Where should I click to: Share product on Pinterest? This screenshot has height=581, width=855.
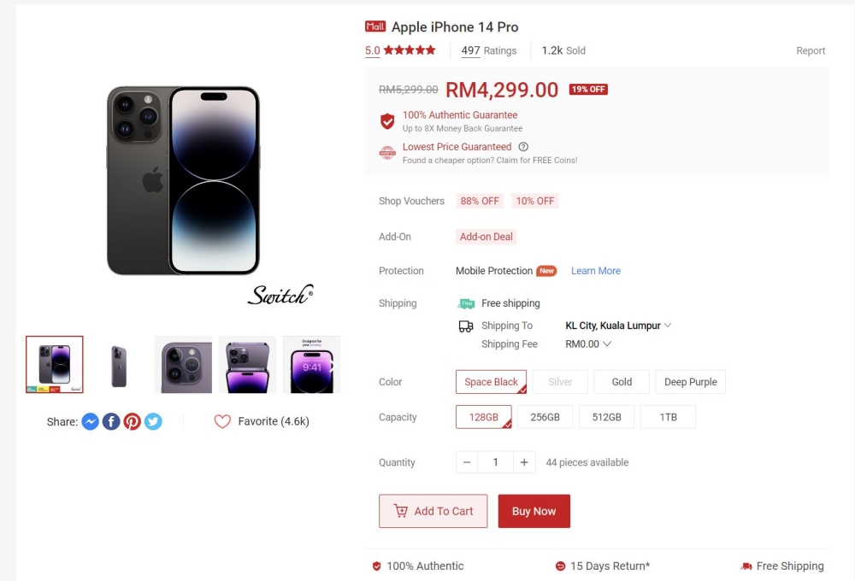132,421
